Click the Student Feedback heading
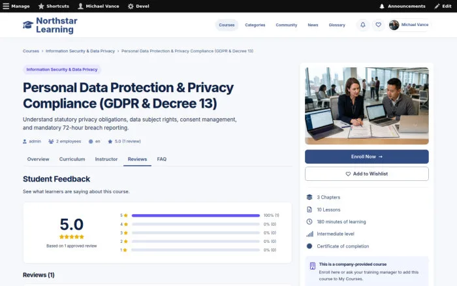457x286 pixels. pyautogui.click(x=57, y=179)
